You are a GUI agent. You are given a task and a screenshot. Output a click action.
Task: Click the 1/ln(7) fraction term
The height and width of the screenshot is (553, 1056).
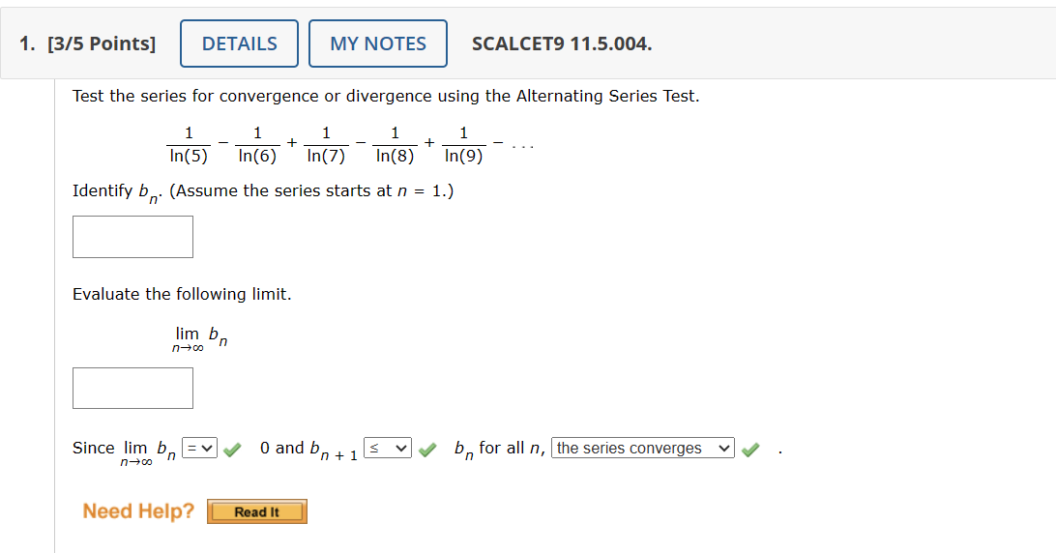(326, 145)
